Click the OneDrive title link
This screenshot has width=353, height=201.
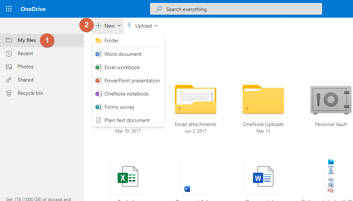(x=33, y=9)
